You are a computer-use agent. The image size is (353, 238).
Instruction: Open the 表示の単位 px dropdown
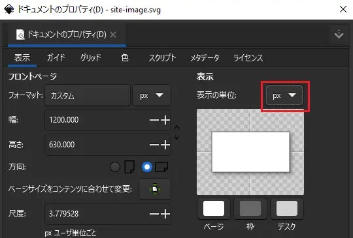284,95
